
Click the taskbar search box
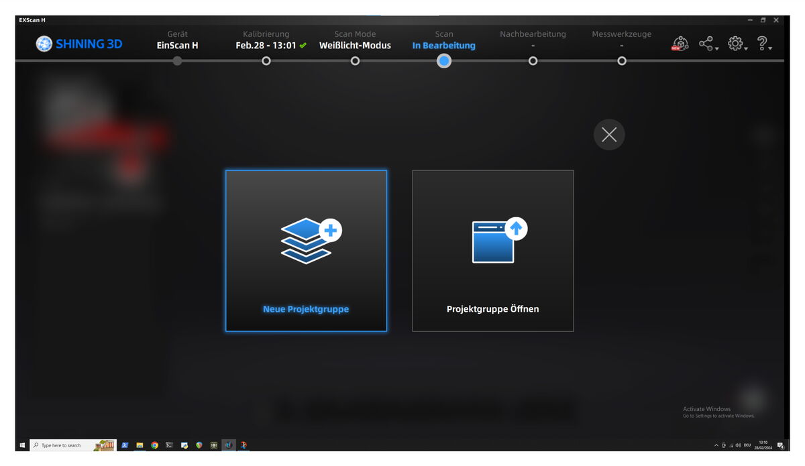point(73,445)
